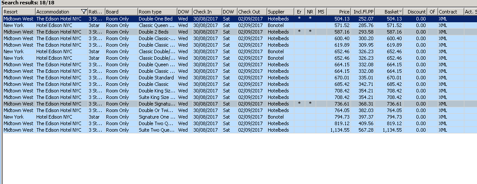477x184 pixels.
Task: Click Hotelbeds supplier in Double Standard row
Action: [x=280, y=78]
